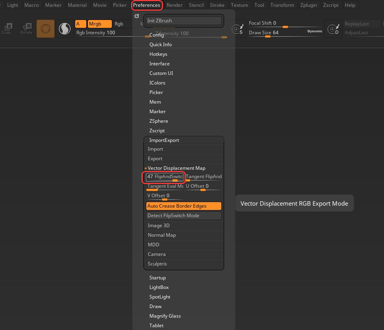Image resolution: width=384 pixels, height=330 pixels.
Task: Toggle the A channel button
Action: tap(81, 24)
